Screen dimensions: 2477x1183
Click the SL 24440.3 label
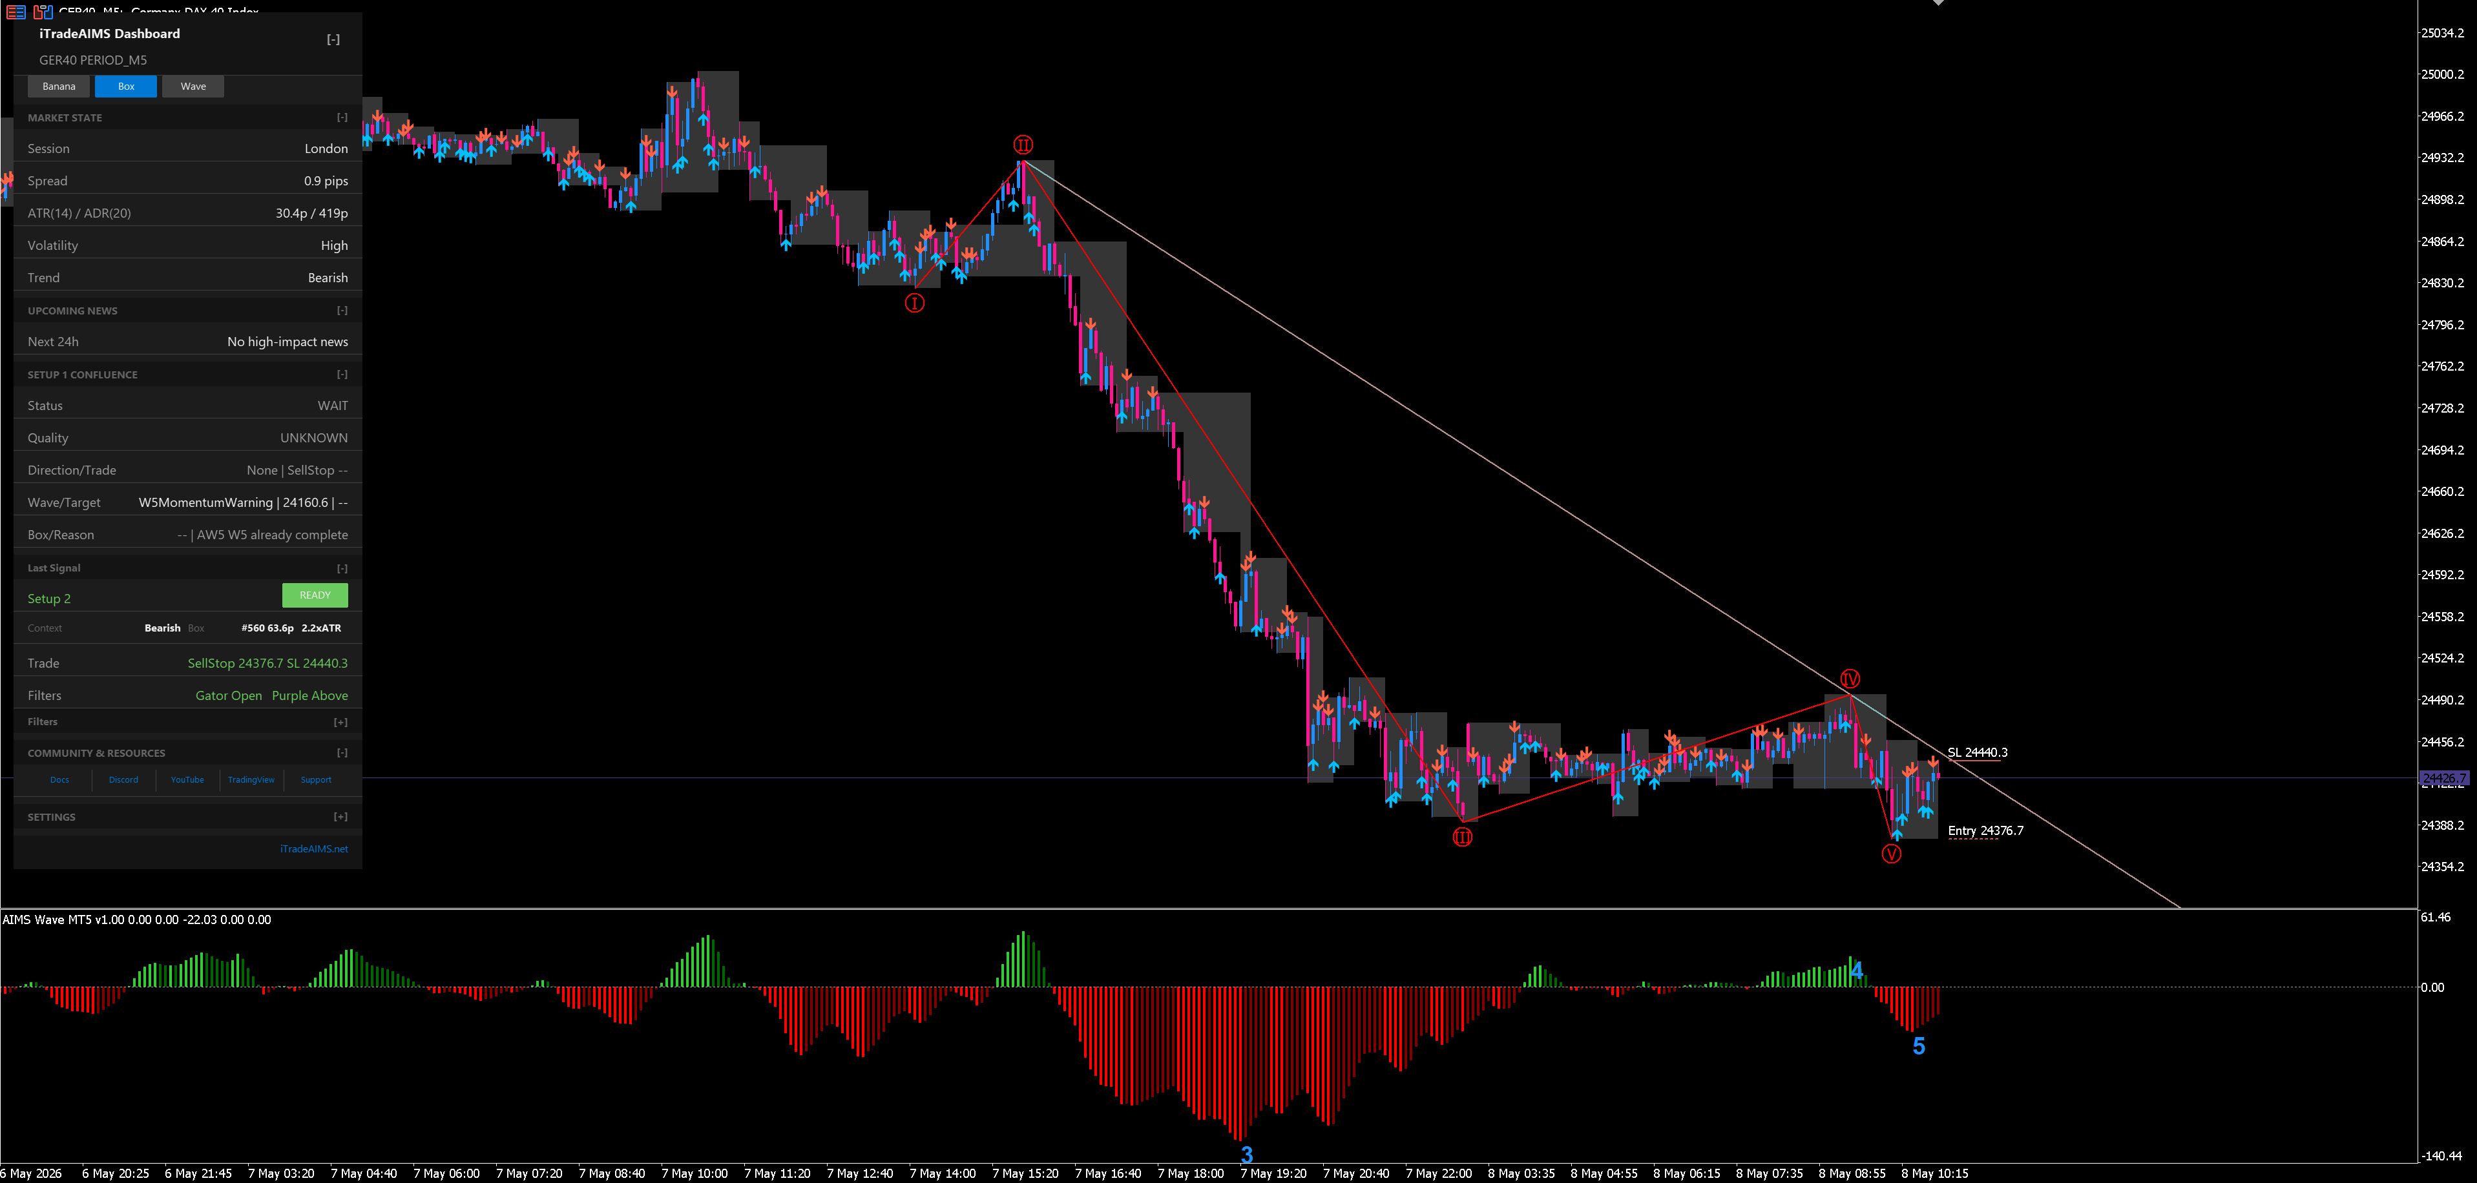(1977, 752)
